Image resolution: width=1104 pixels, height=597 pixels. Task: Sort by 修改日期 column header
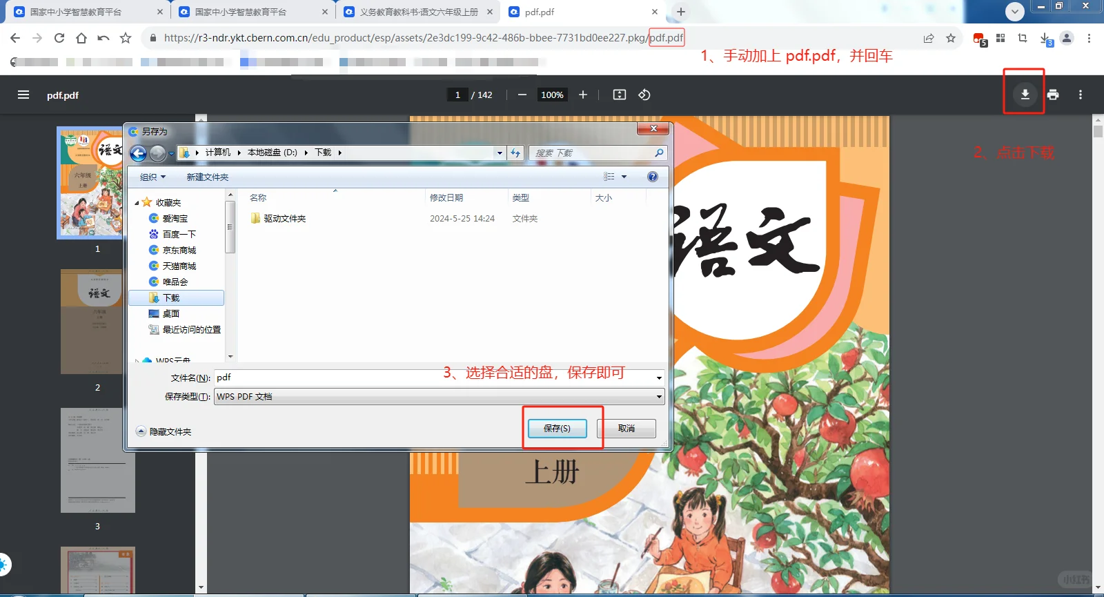pyautogui.click(x=446, y=197)
